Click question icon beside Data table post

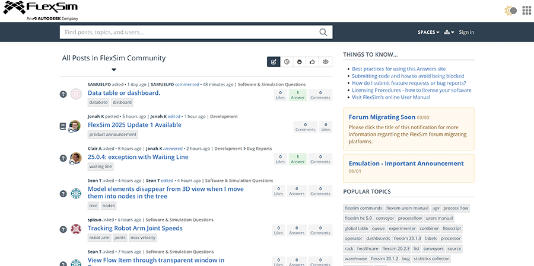click(63, 94)
